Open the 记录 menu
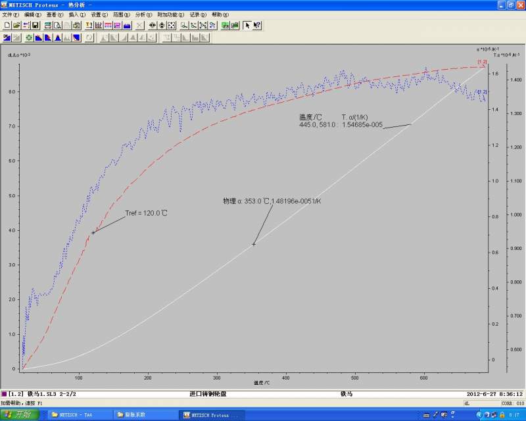 click(x=198, y=14)
